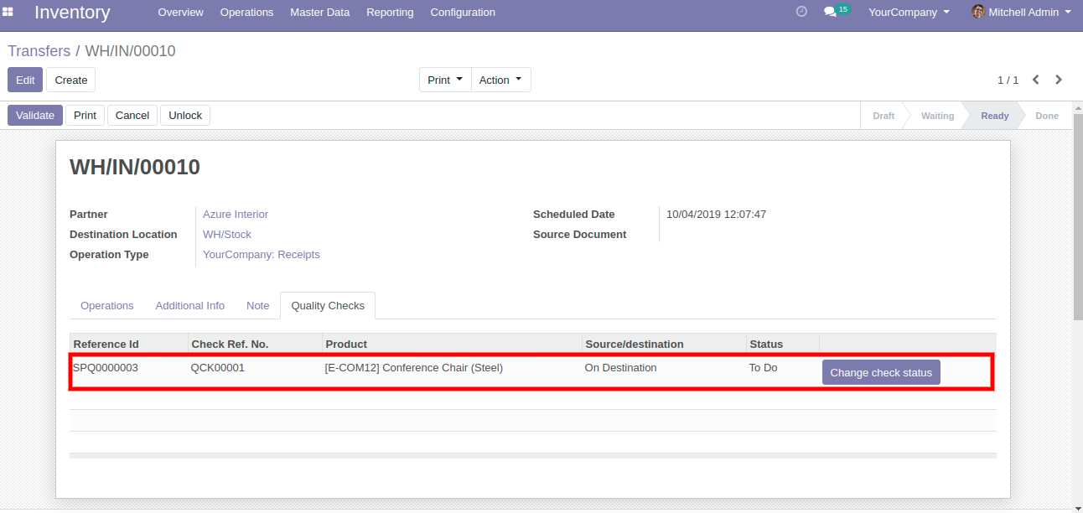Open the Master Data menu
1083x513 pixels.
pos(319,12)
